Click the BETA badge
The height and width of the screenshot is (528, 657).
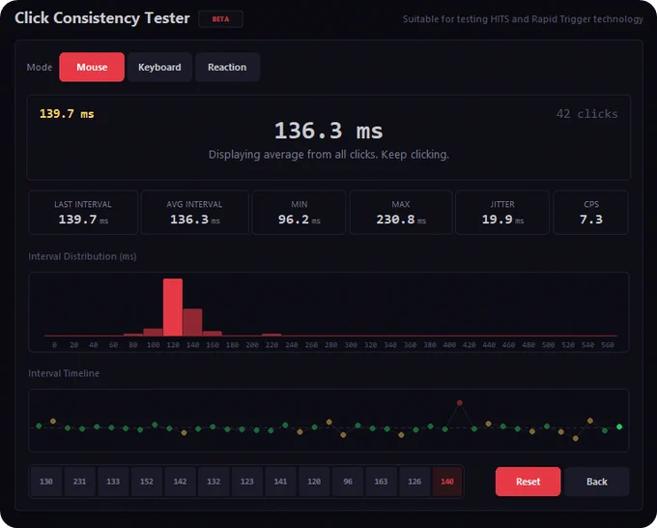(220, 19)
